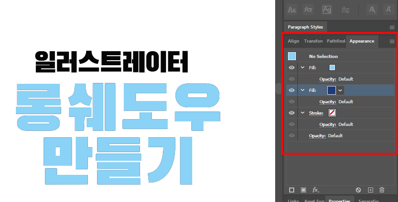
Task: Click Duplicate Selected Item icon
Action: [370, 190]
